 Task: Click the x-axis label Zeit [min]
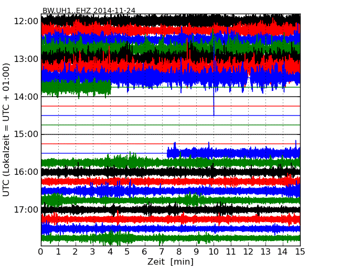tap(170, 262)
